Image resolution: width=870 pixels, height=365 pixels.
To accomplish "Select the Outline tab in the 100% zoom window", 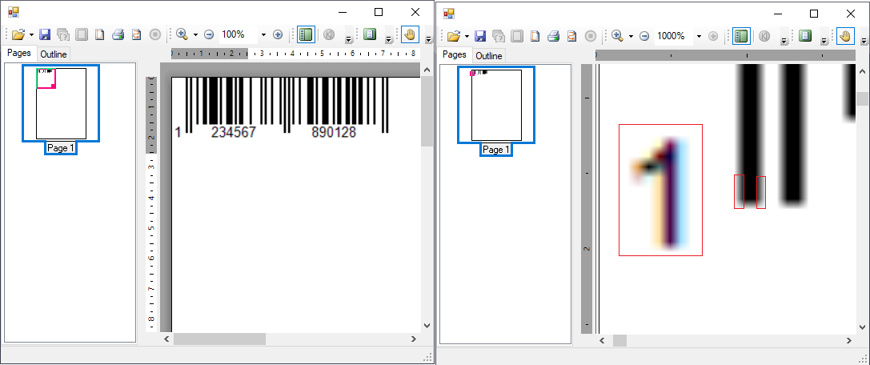I will (54, 54).
